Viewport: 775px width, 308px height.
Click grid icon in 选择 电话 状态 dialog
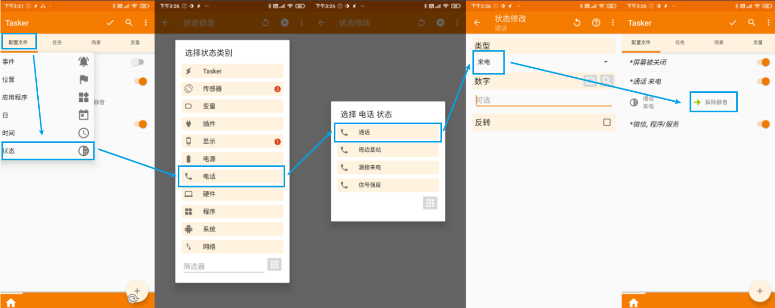[430, 203]
